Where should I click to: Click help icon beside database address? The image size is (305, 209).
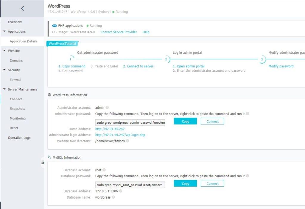pos(121,191)
